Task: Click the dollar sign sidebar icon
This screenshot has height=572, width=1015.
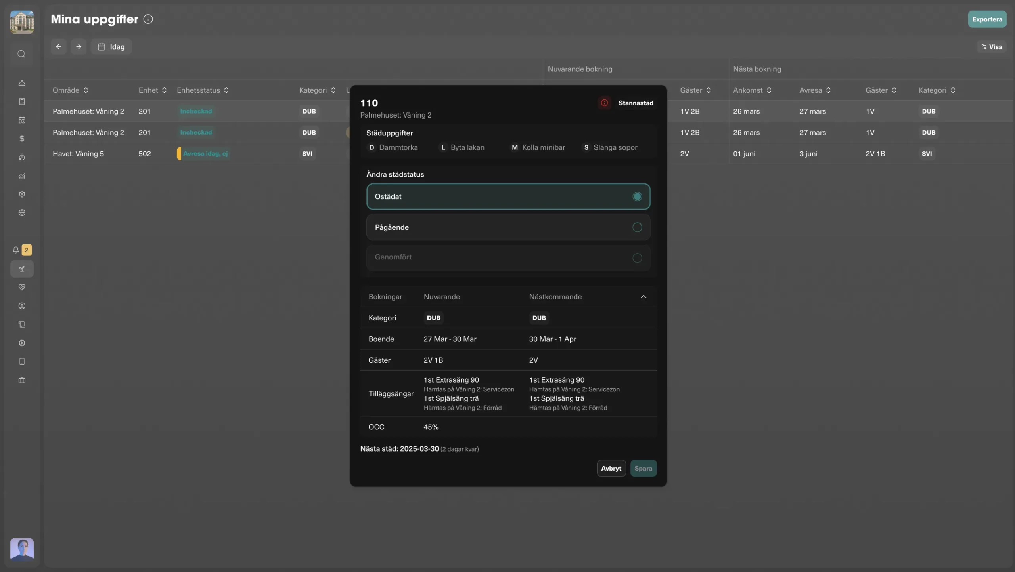Action: 22,138
